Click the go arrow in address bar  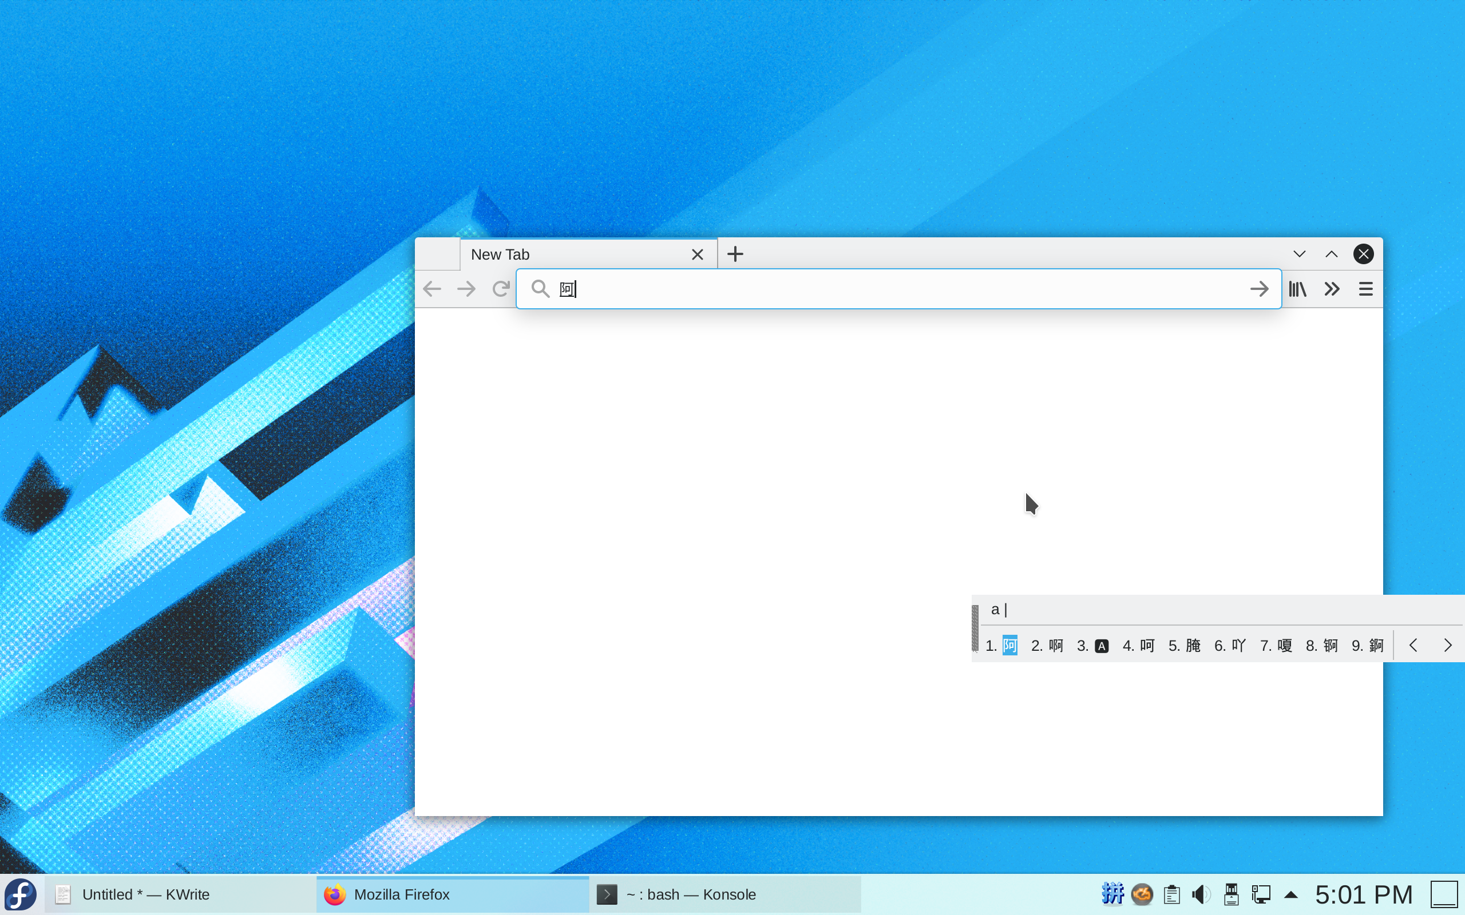pyautogui.click(x=1260, y=289)
